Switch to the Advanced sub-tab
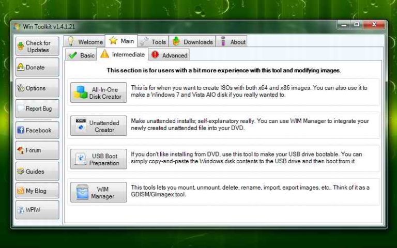 (x=169, y=55)
